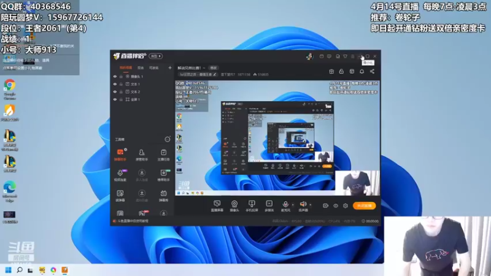Select the 文本 1 source row
The height and width of the screenshot is (276, 491).
(x=142, y=84)
